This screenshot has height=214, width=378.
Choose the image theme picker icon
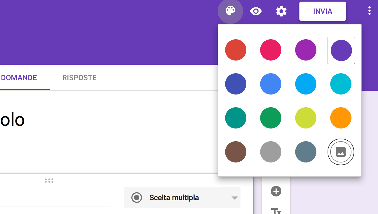(341, 152)
